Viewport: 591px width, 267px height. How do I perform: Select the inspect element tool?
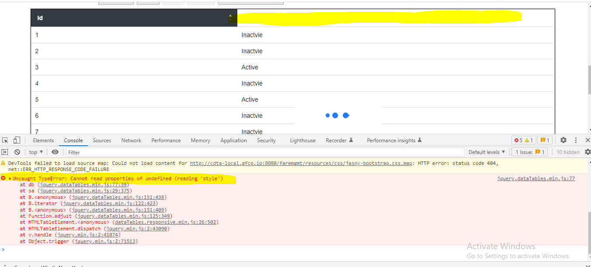click(x=5, y=140)
